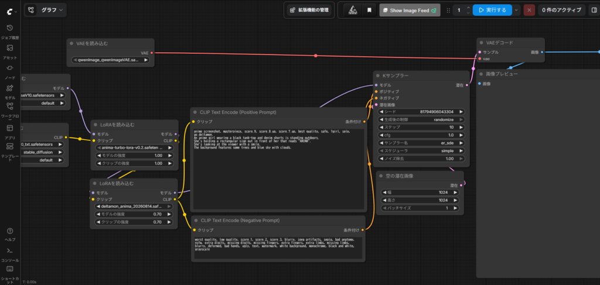Viewport: 600px width, 285px height.
Task: Open the ヘルプ help center
Action: pos(10,234)
